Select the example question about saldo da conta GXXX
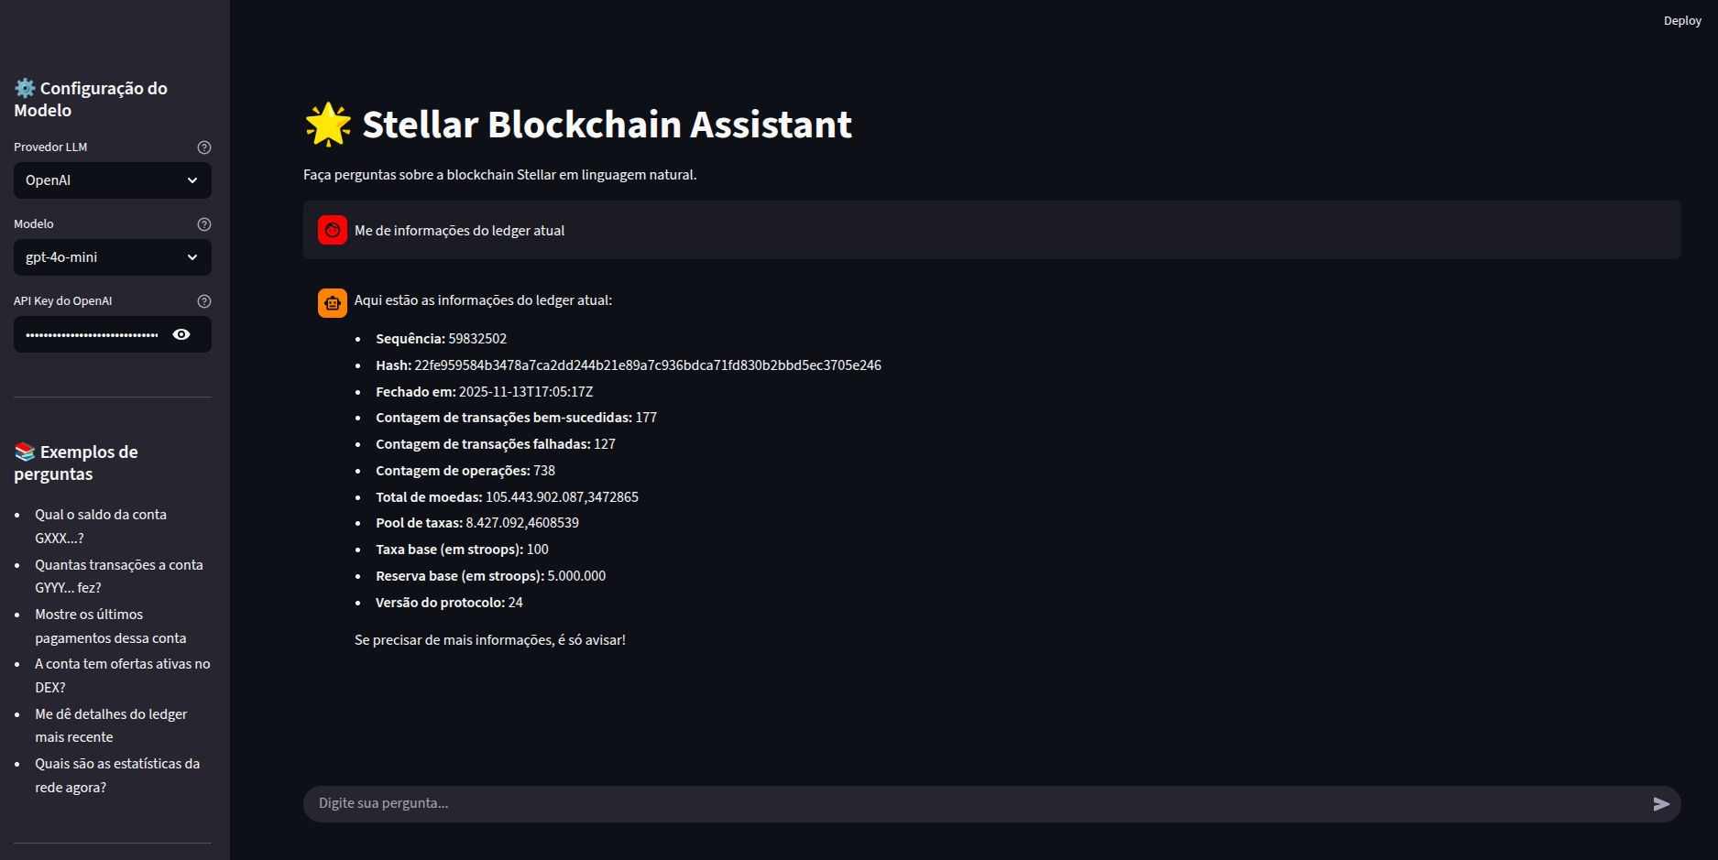 [x=101, y=526]
